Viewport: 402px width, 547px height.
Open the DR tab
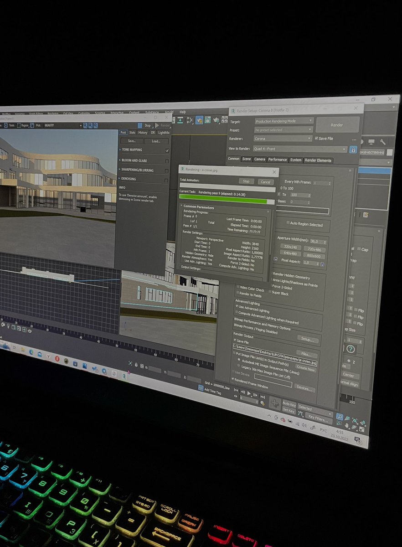[153, 132]
